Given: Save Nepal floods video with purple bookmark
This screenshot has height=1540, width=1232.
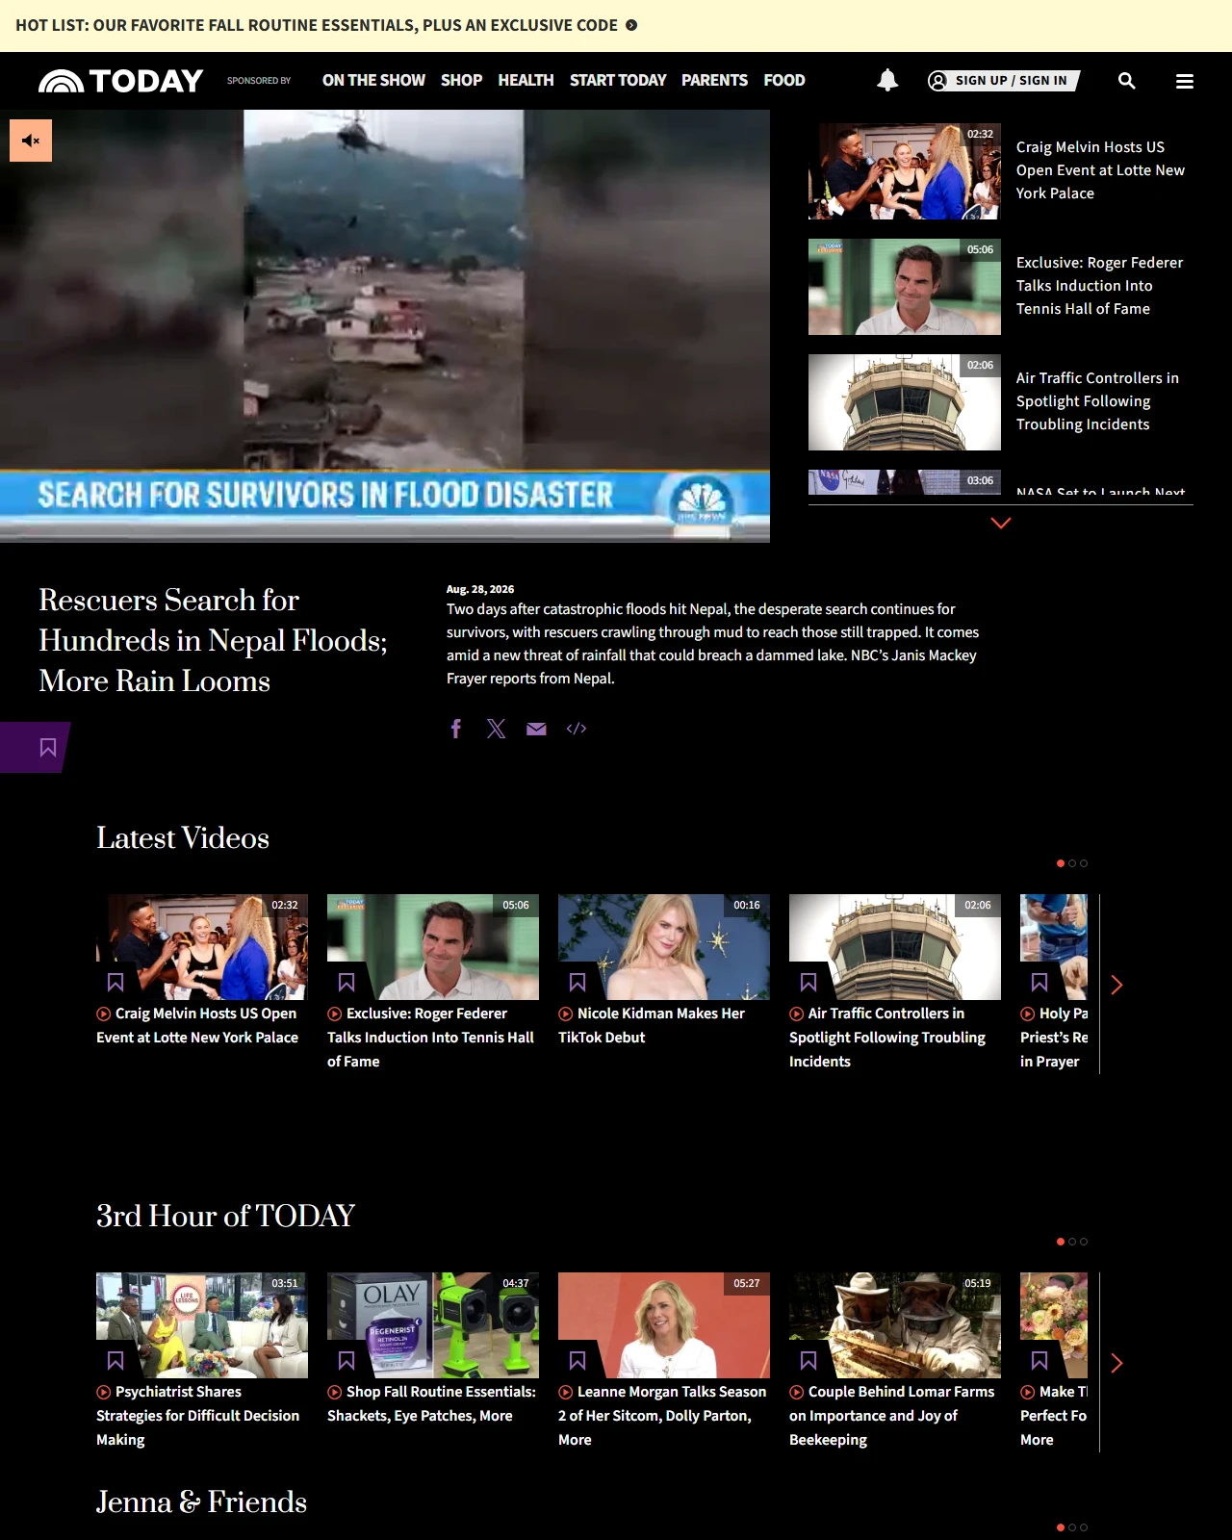Looking at the screenshot, I should (47, 748).
